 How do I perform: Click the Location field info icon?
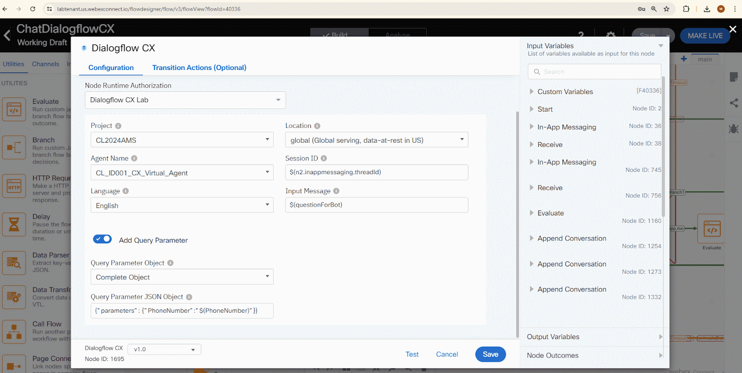[x=317, y=126]
